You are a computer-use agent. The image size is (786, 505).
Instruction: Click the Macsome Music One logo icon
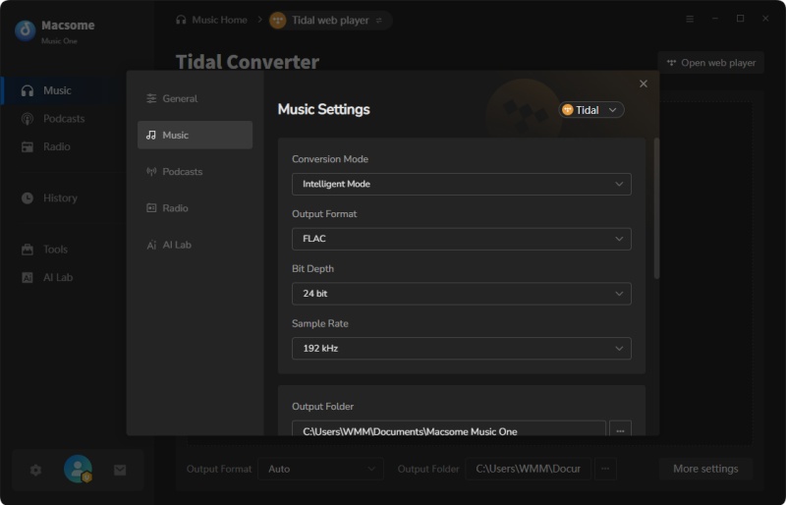click(26, 30)
